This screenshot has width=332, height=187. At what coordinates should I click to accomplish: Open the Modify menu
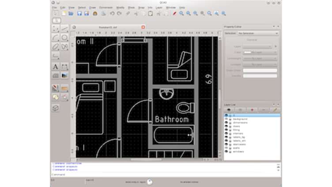[x=120, y=8]
